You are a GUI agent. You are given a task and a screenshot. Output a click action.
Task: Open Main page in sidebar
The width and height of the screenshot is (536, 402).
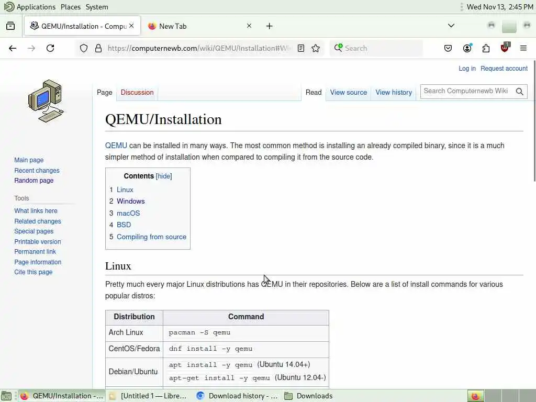pos(29,160)
